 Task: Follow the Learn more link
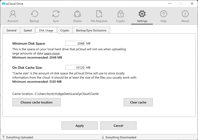click(x=52, y=53)
